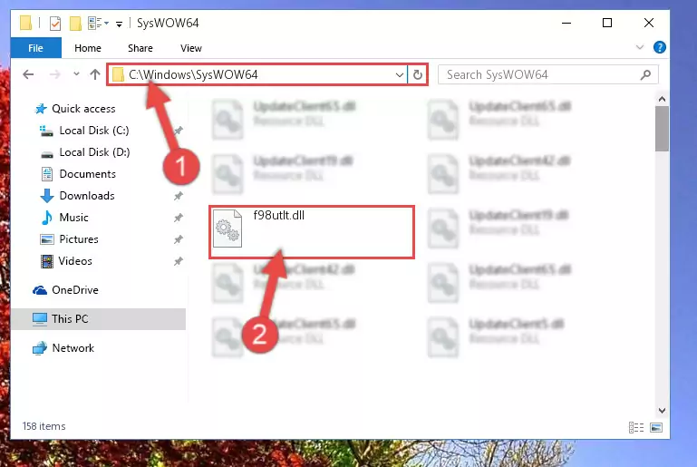Switch to the Home ribbon tab
697x467 pixels.
click(88, 48)
